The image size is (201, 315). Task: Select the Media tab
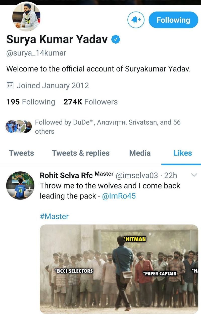point(140,153)
